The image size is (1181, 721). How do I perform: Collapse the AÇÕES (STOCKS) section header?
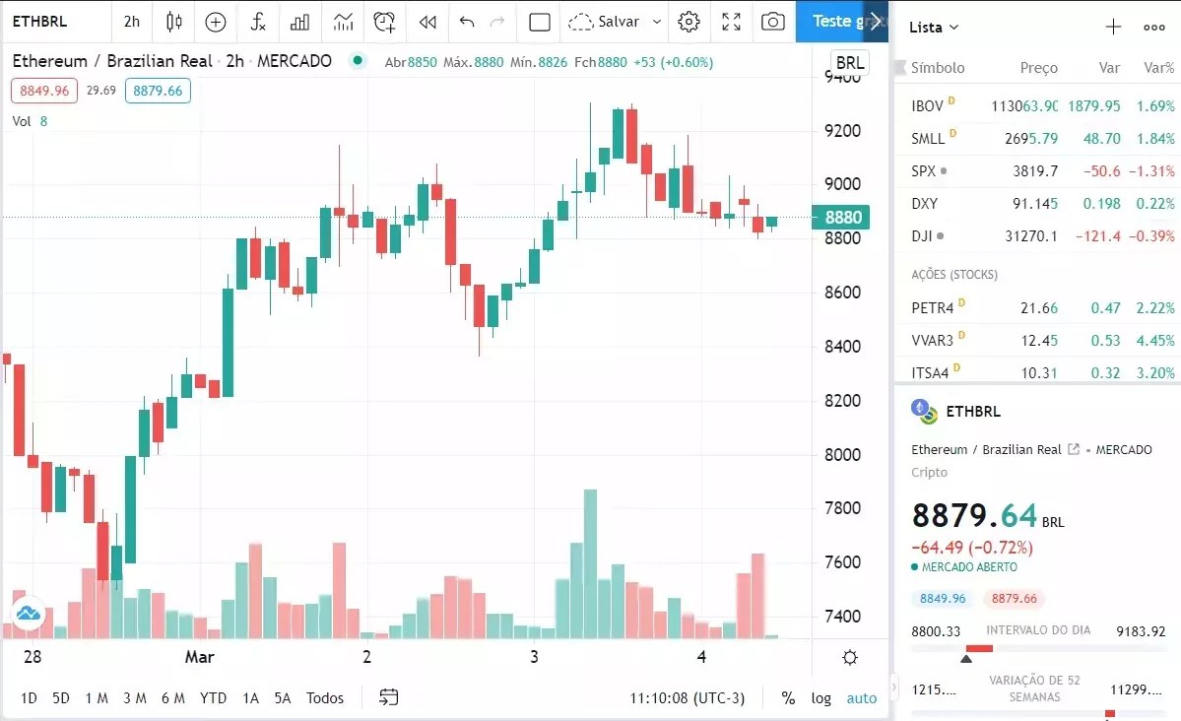[x=954, y=274]
